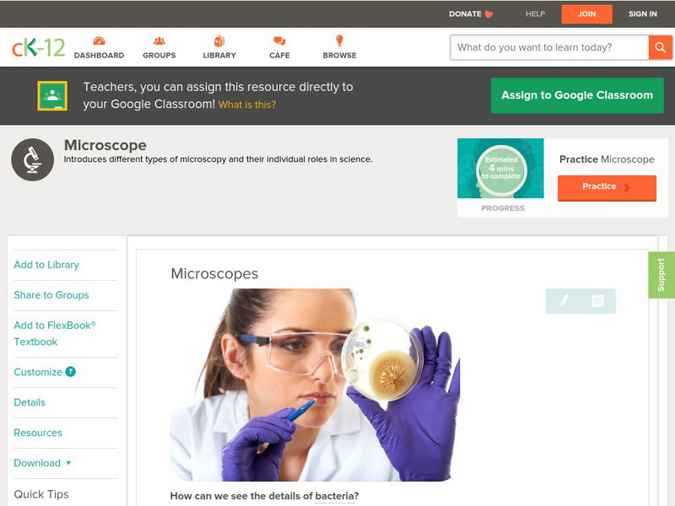Expand the Download dropdown arrow
The image size is (675, 506).
68,463
